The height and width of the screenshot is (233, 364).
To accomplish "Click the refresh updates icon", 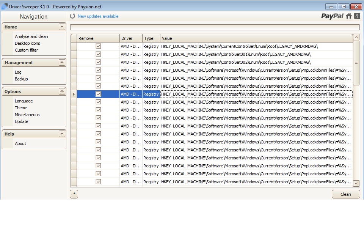I will pos(72,16).
